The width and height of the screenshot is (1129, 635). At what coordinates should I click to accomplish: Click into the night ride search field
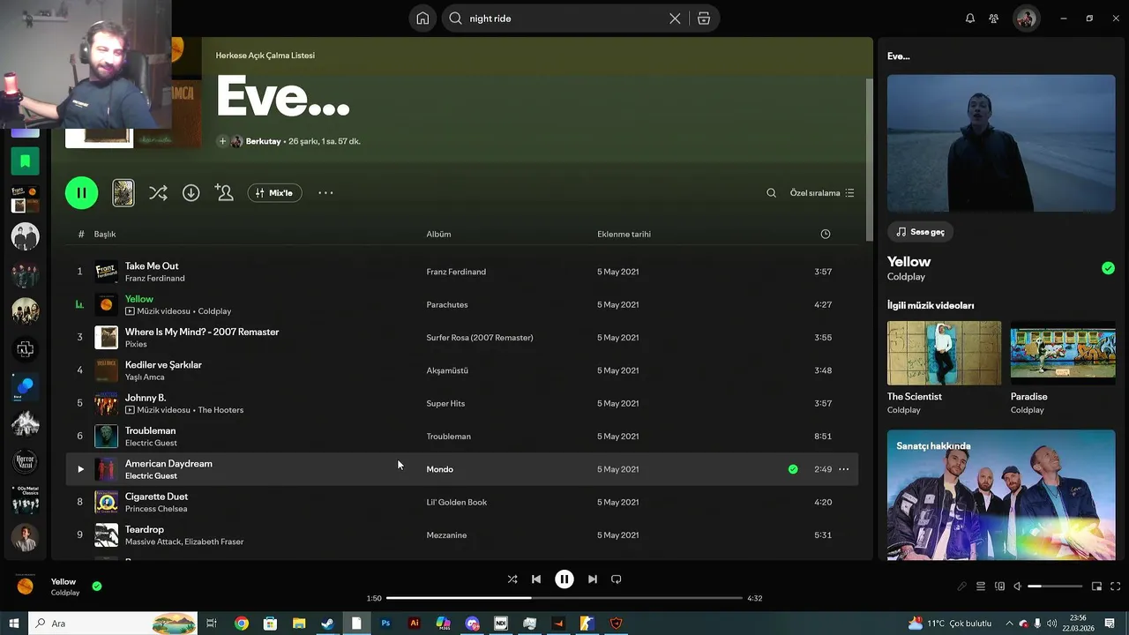564,19
